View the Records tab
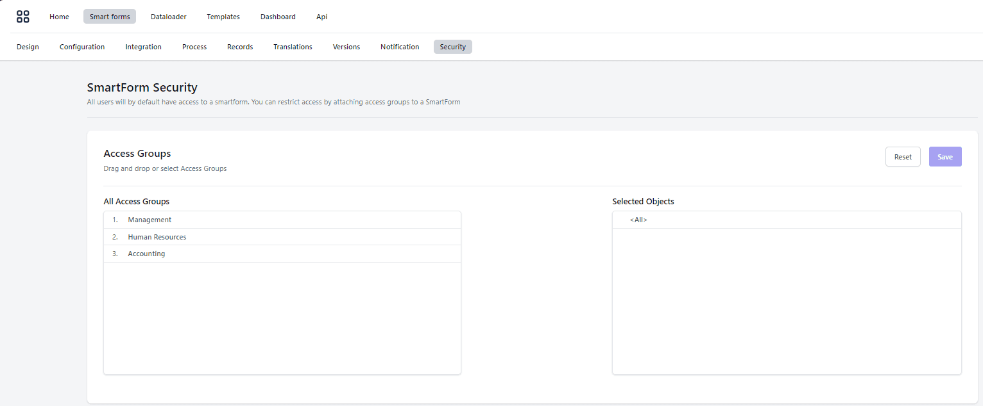 [240, 47]
